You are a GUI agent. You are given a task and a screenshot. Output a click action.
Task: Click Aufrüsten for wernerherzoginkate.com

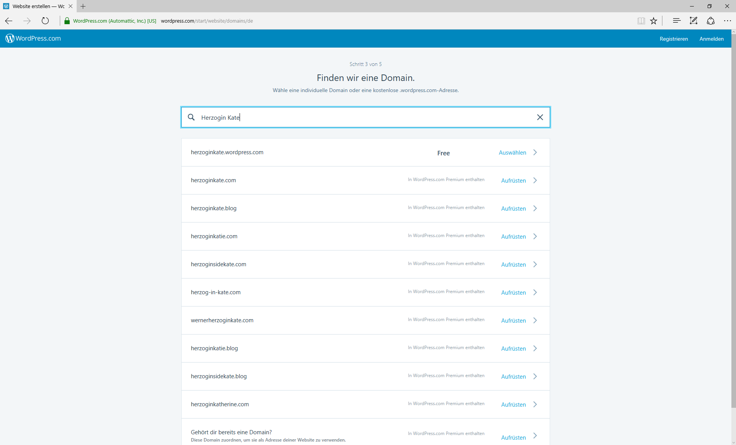[513, 320]
